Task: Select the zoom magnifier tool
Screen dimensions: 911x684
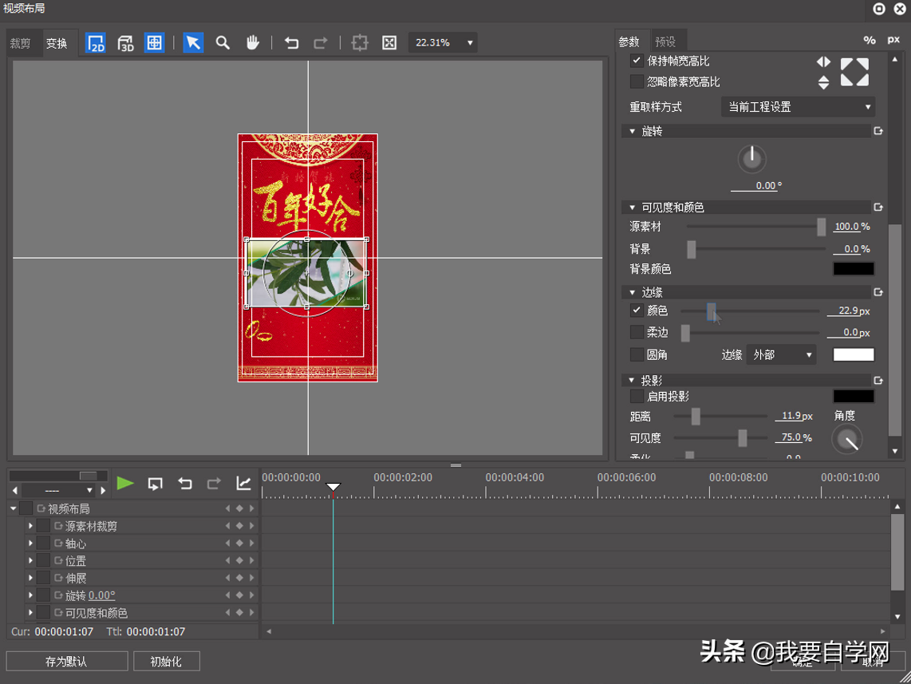Action: tap(223, 42)
